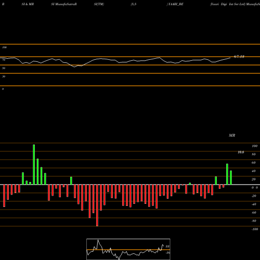Click the MR axis label 40
The height and width of the screenshot is (260, 260).
click(254, 171)
